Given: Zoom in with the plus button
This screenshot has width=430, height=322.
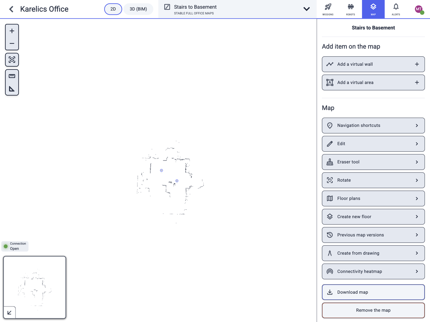Looking at the screenshot, I should (12, 31).
